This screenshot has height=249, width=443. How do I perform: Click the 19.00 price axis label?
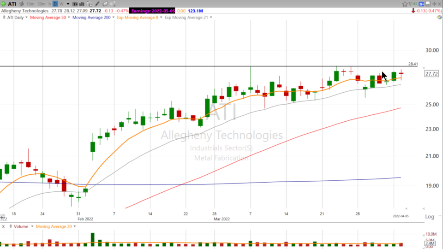click(x=432, y=186)
